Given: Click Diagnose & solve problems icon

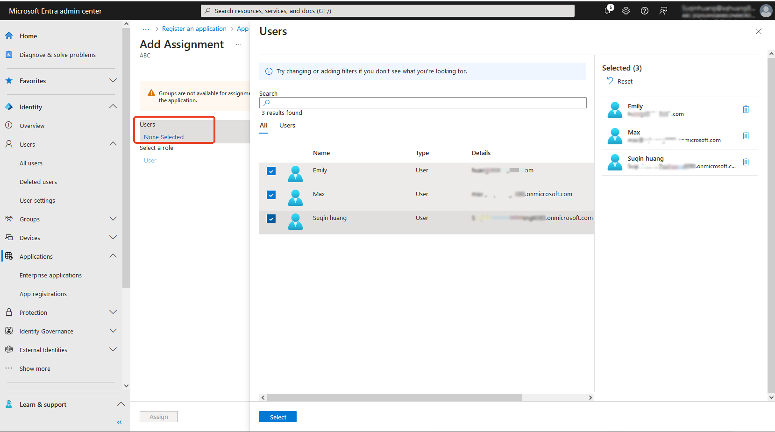Looking at the screenshot, I should (x=9, y=55).
